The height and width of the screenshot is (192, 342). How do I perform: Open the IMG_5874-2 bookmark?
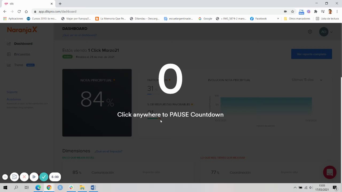[231, 19]
